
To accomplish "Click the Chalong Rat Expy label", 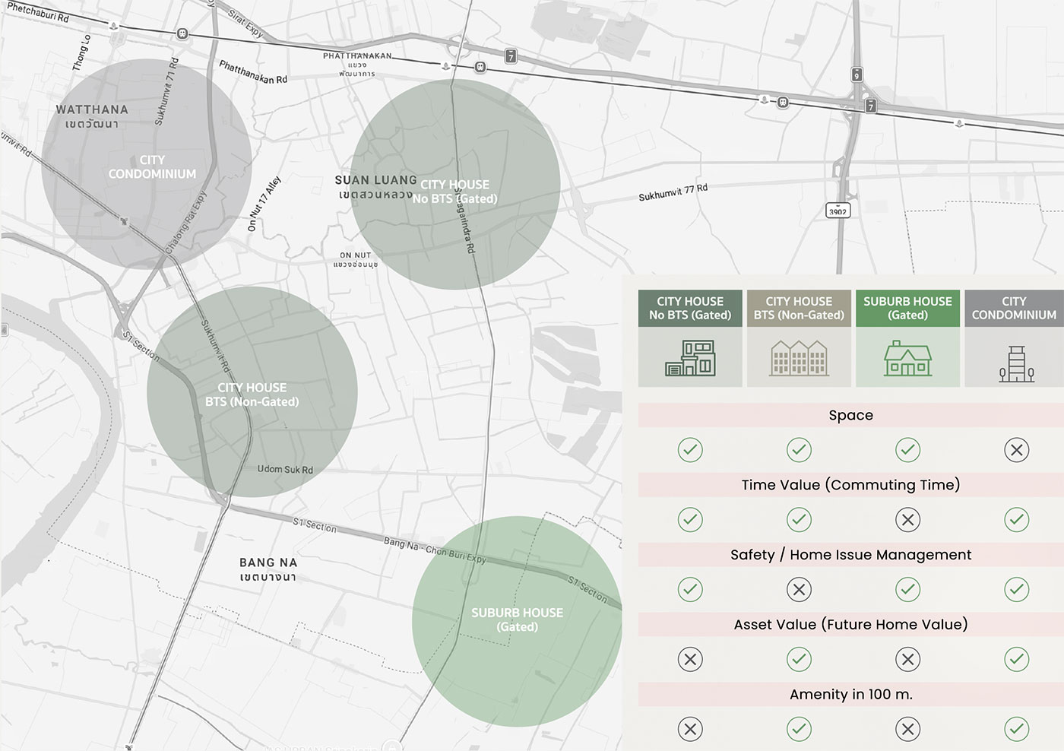I will 186,221.
